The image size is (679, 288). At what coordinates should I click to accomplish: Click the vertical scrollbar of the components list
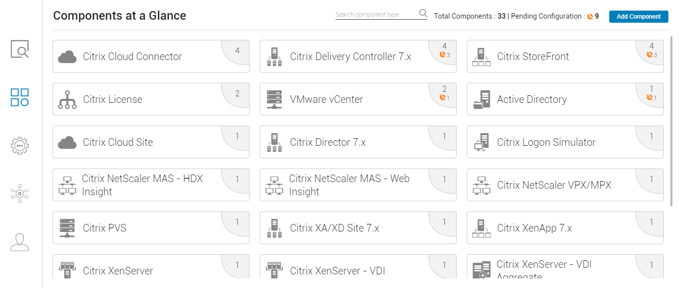[671, 121]
